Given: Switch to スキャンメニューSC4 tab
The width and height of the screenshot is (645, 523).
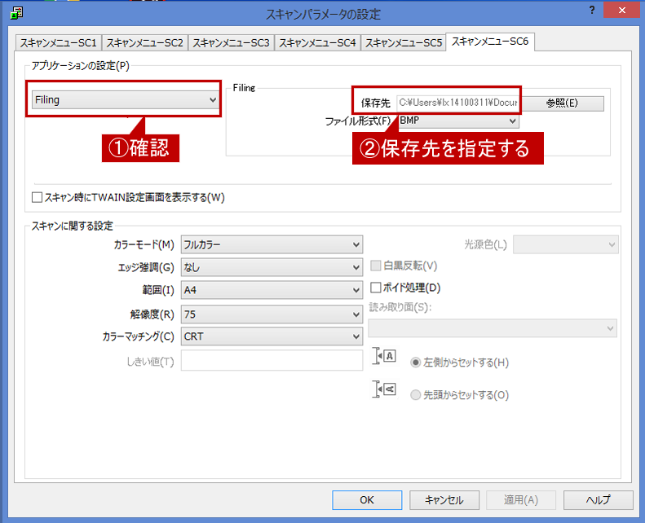Looking at the screenshot, I should [316, 42].
